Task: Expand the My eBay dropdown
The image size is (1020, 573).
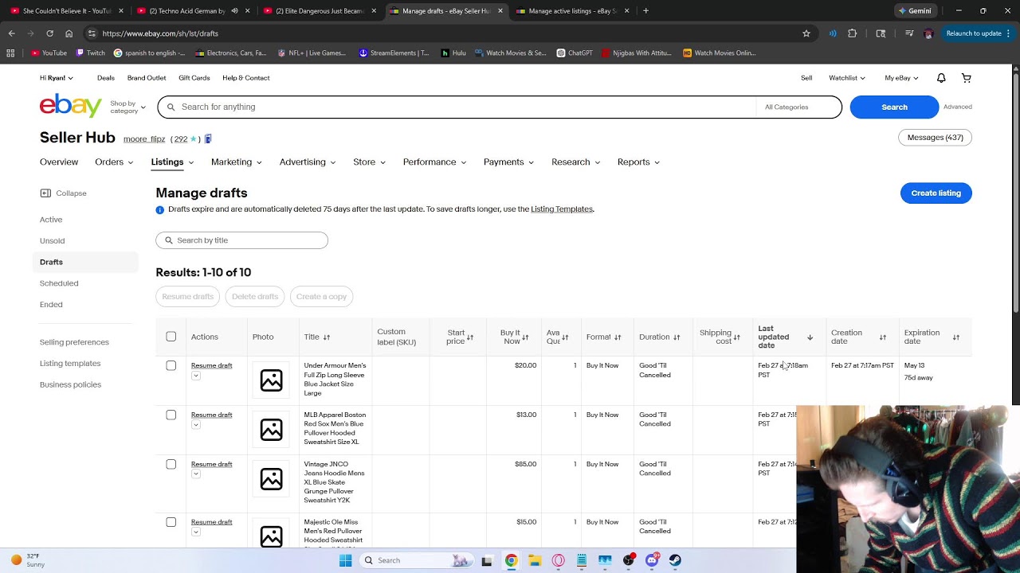Action: 901,78
